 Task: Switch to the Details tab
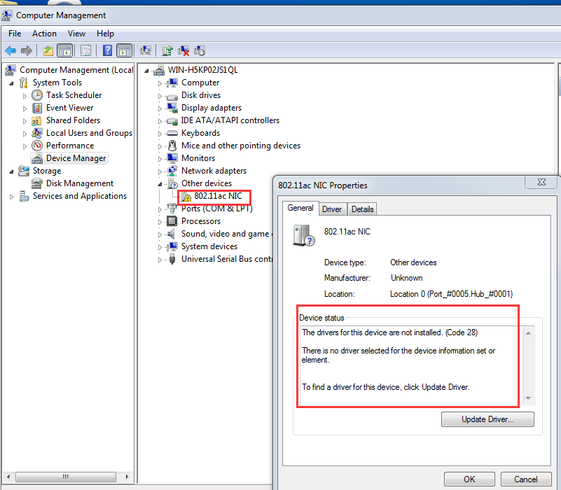tap(362, 209)
